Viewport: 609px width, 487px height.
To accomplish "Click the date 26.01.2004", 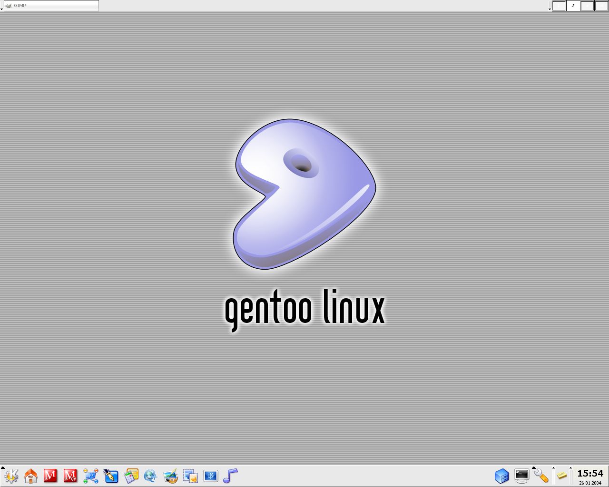I will click(x=590, y=483).
